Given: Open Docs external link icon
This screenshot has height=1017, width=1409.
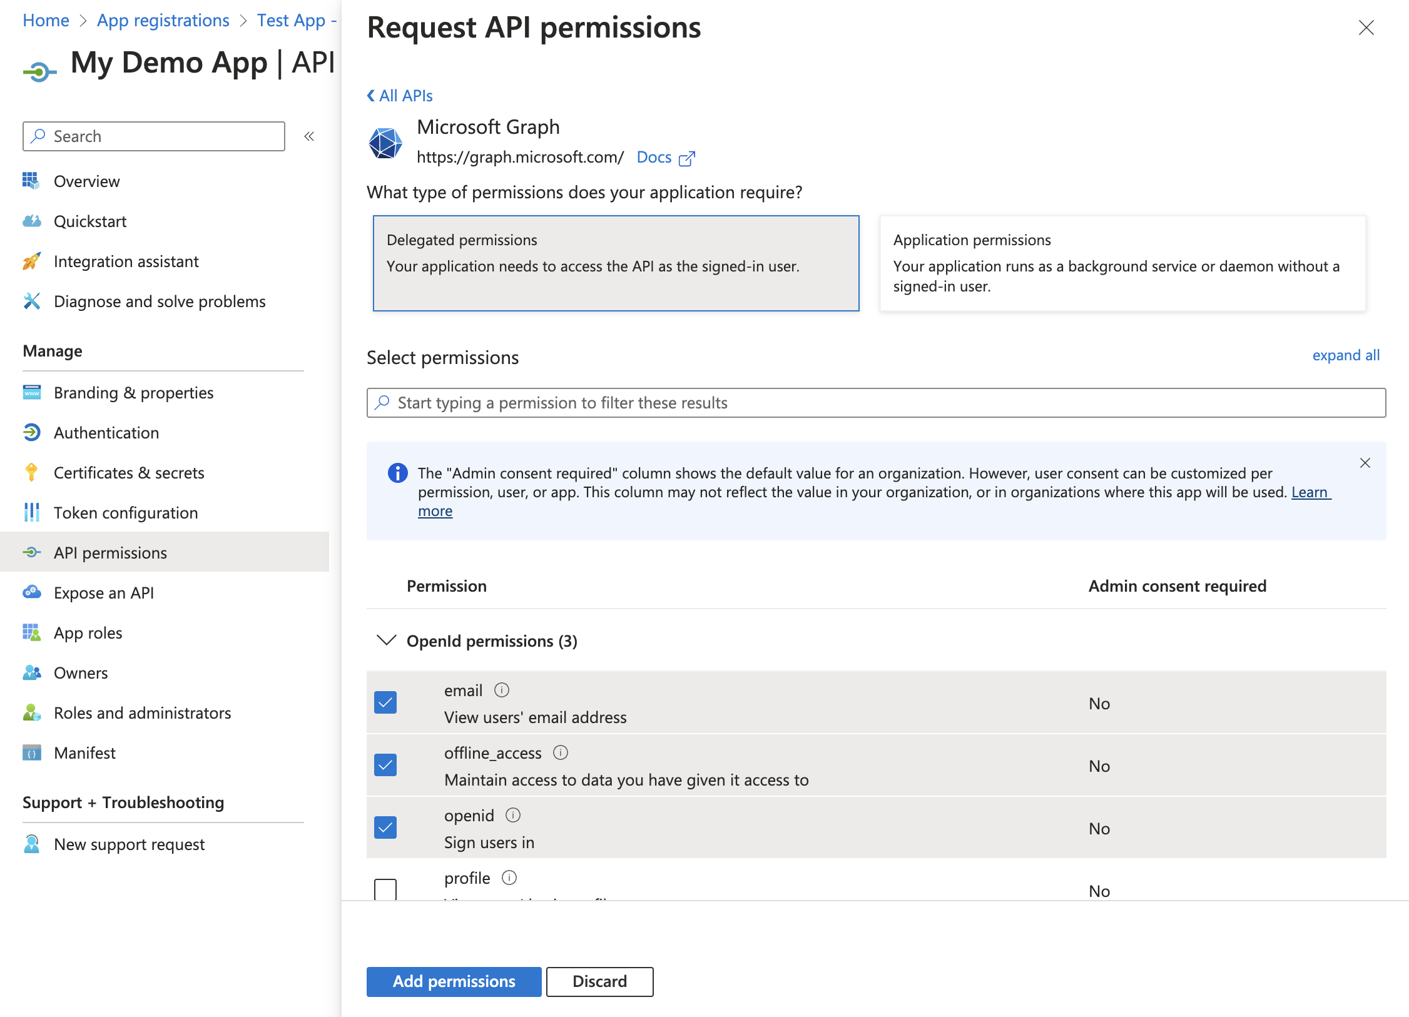Looking at the screenshot, I should click(687, 158).
